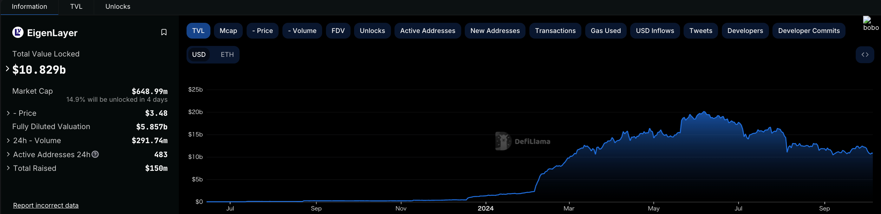Toggle the TVL chart series
881x214 pixels.
pos(198,31)
